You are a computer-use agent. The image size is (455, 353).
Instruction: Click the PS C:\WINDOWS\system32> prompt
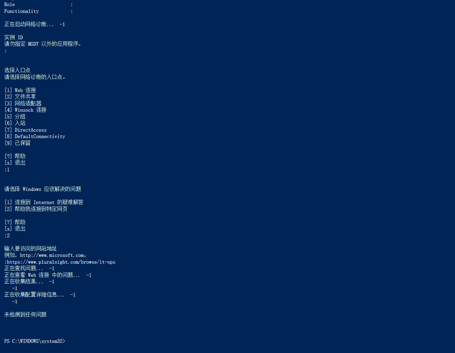(35, 341)
